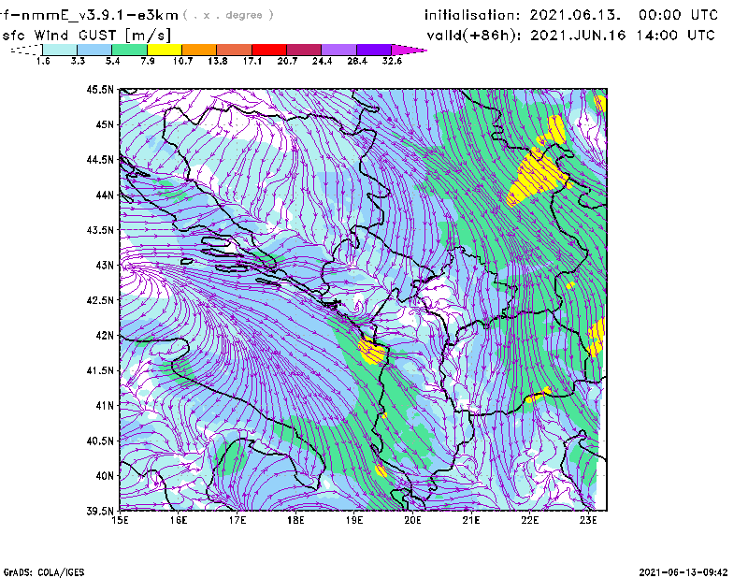Click the '16E' longitude label
748x578 pixels.
[179, 520]
